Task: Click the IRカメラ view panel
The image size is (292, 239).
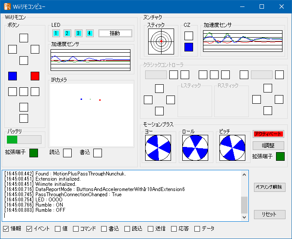Action: pos(92,115)
